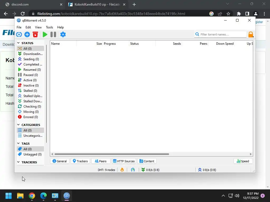
Task: Select the Active (0) filter
Action: click(x=31, y=80)
